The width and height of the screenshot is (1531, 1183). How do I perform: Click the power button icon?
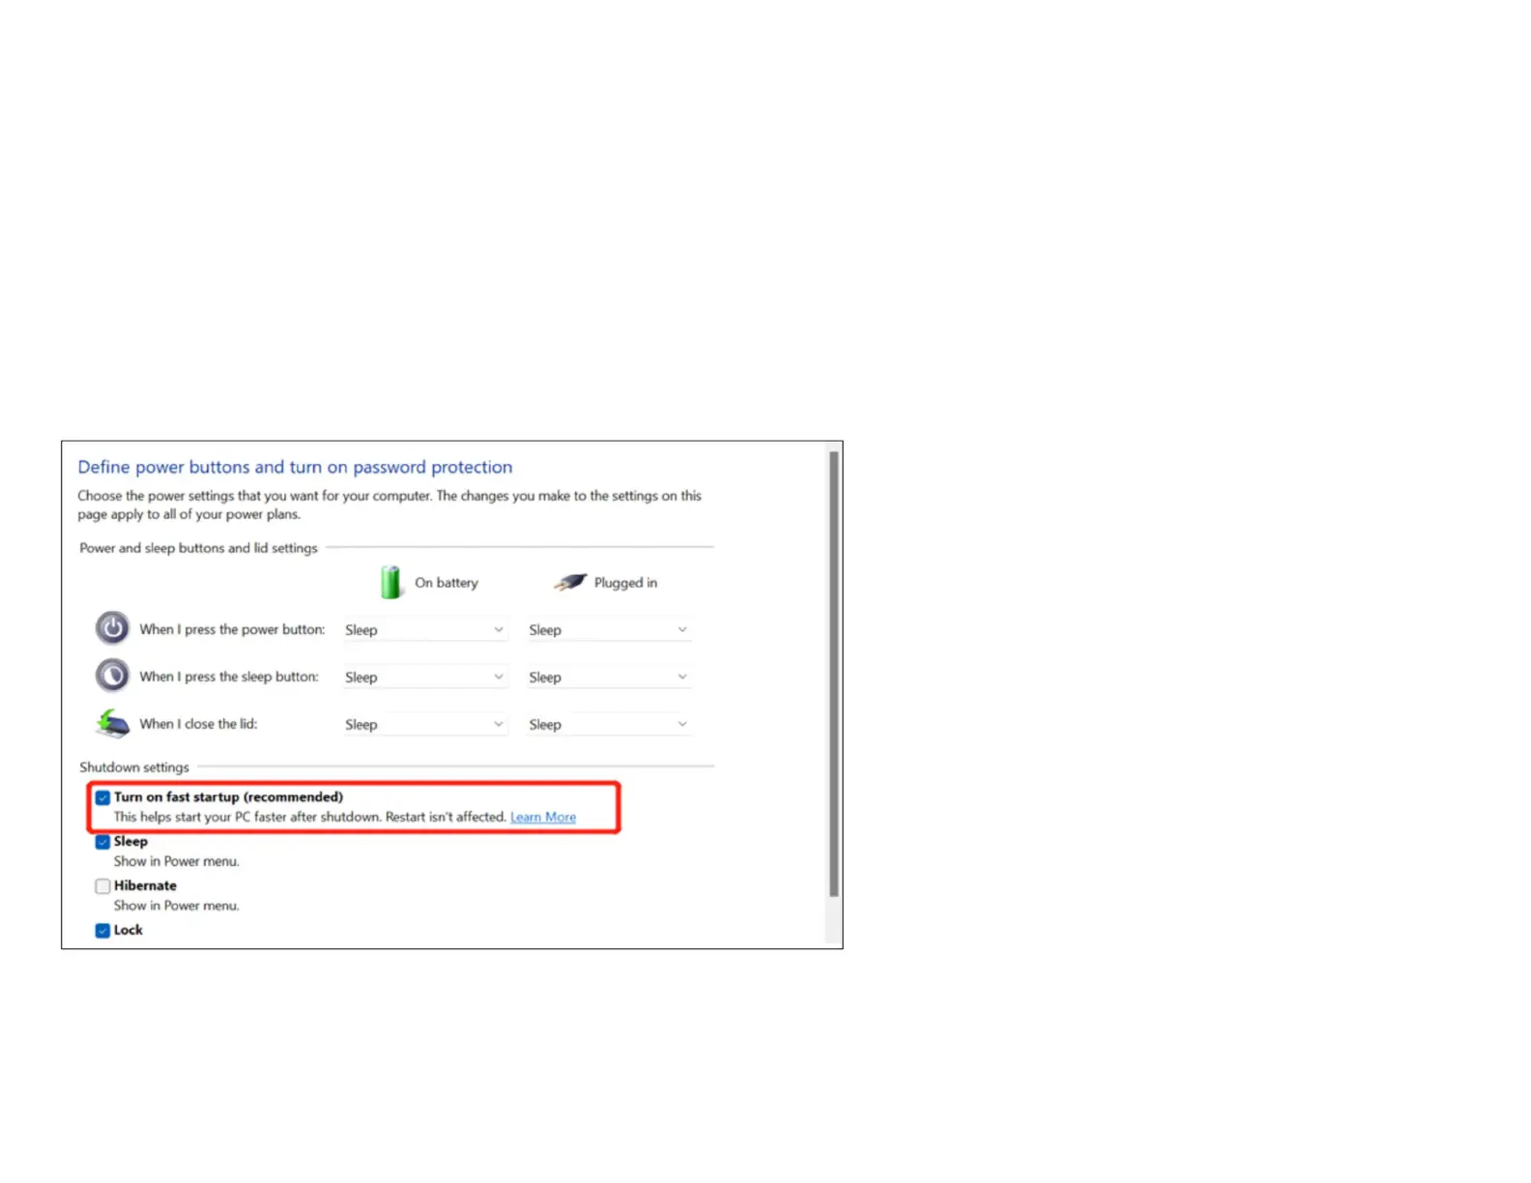(112, 628)
